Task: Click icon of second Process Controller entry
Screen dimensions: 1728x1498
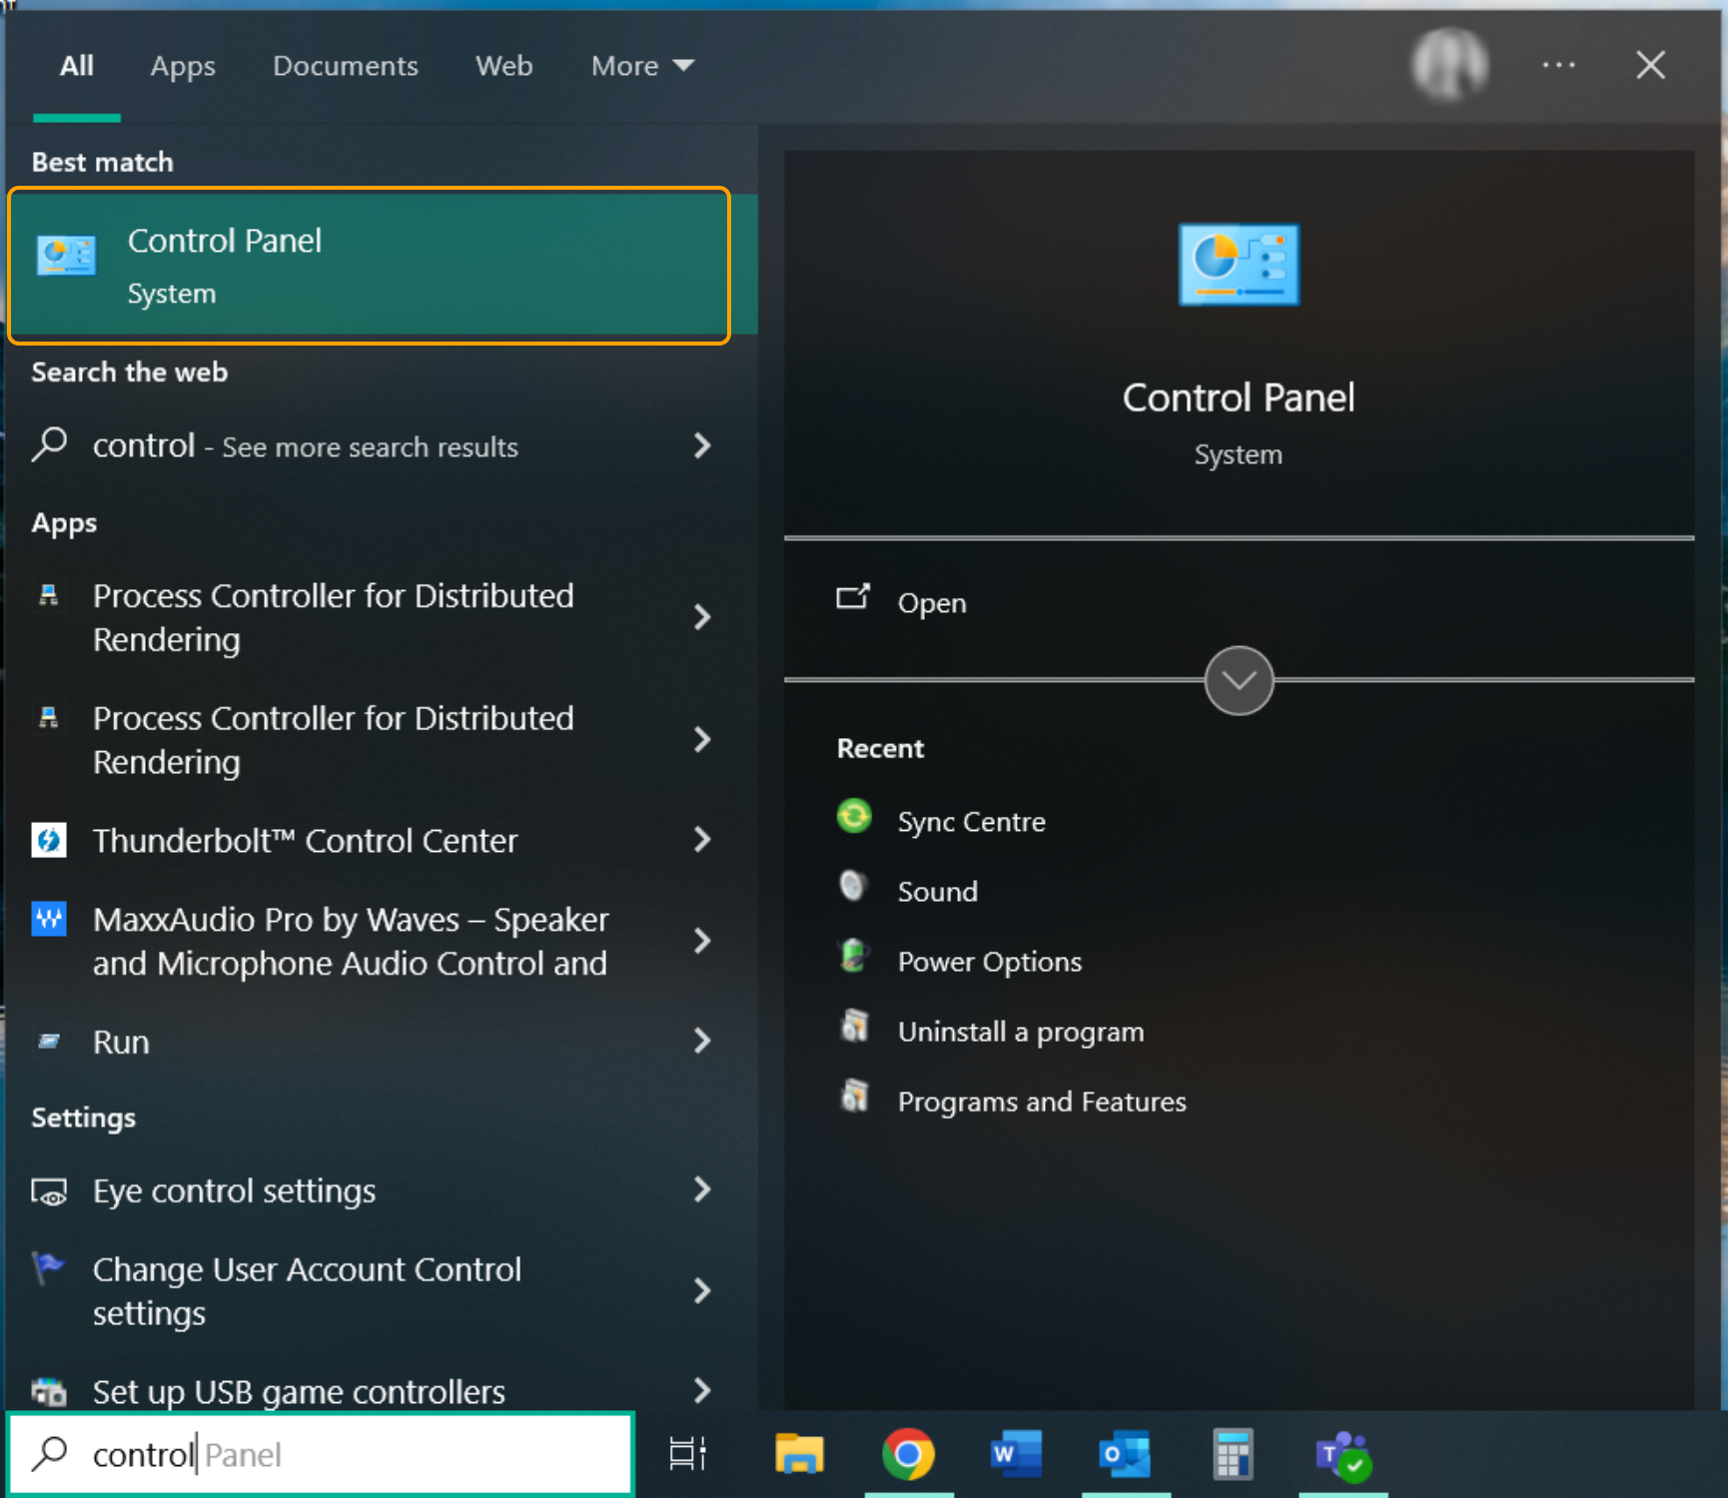Action: pos(48,717)
